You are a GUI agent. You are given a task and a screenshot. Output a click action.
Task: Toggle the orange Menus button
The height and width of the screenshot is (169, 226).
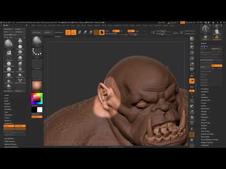pyautogui.click(x=183, y=23)
